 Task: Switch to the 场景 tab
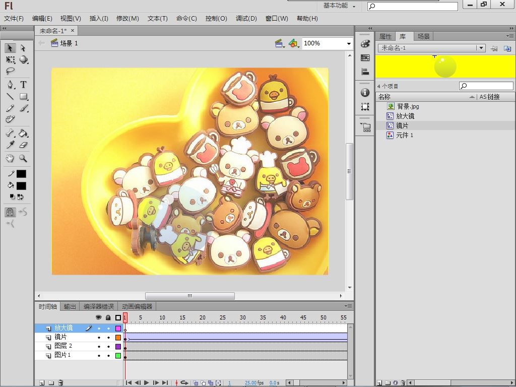click(x=424, y=36)
